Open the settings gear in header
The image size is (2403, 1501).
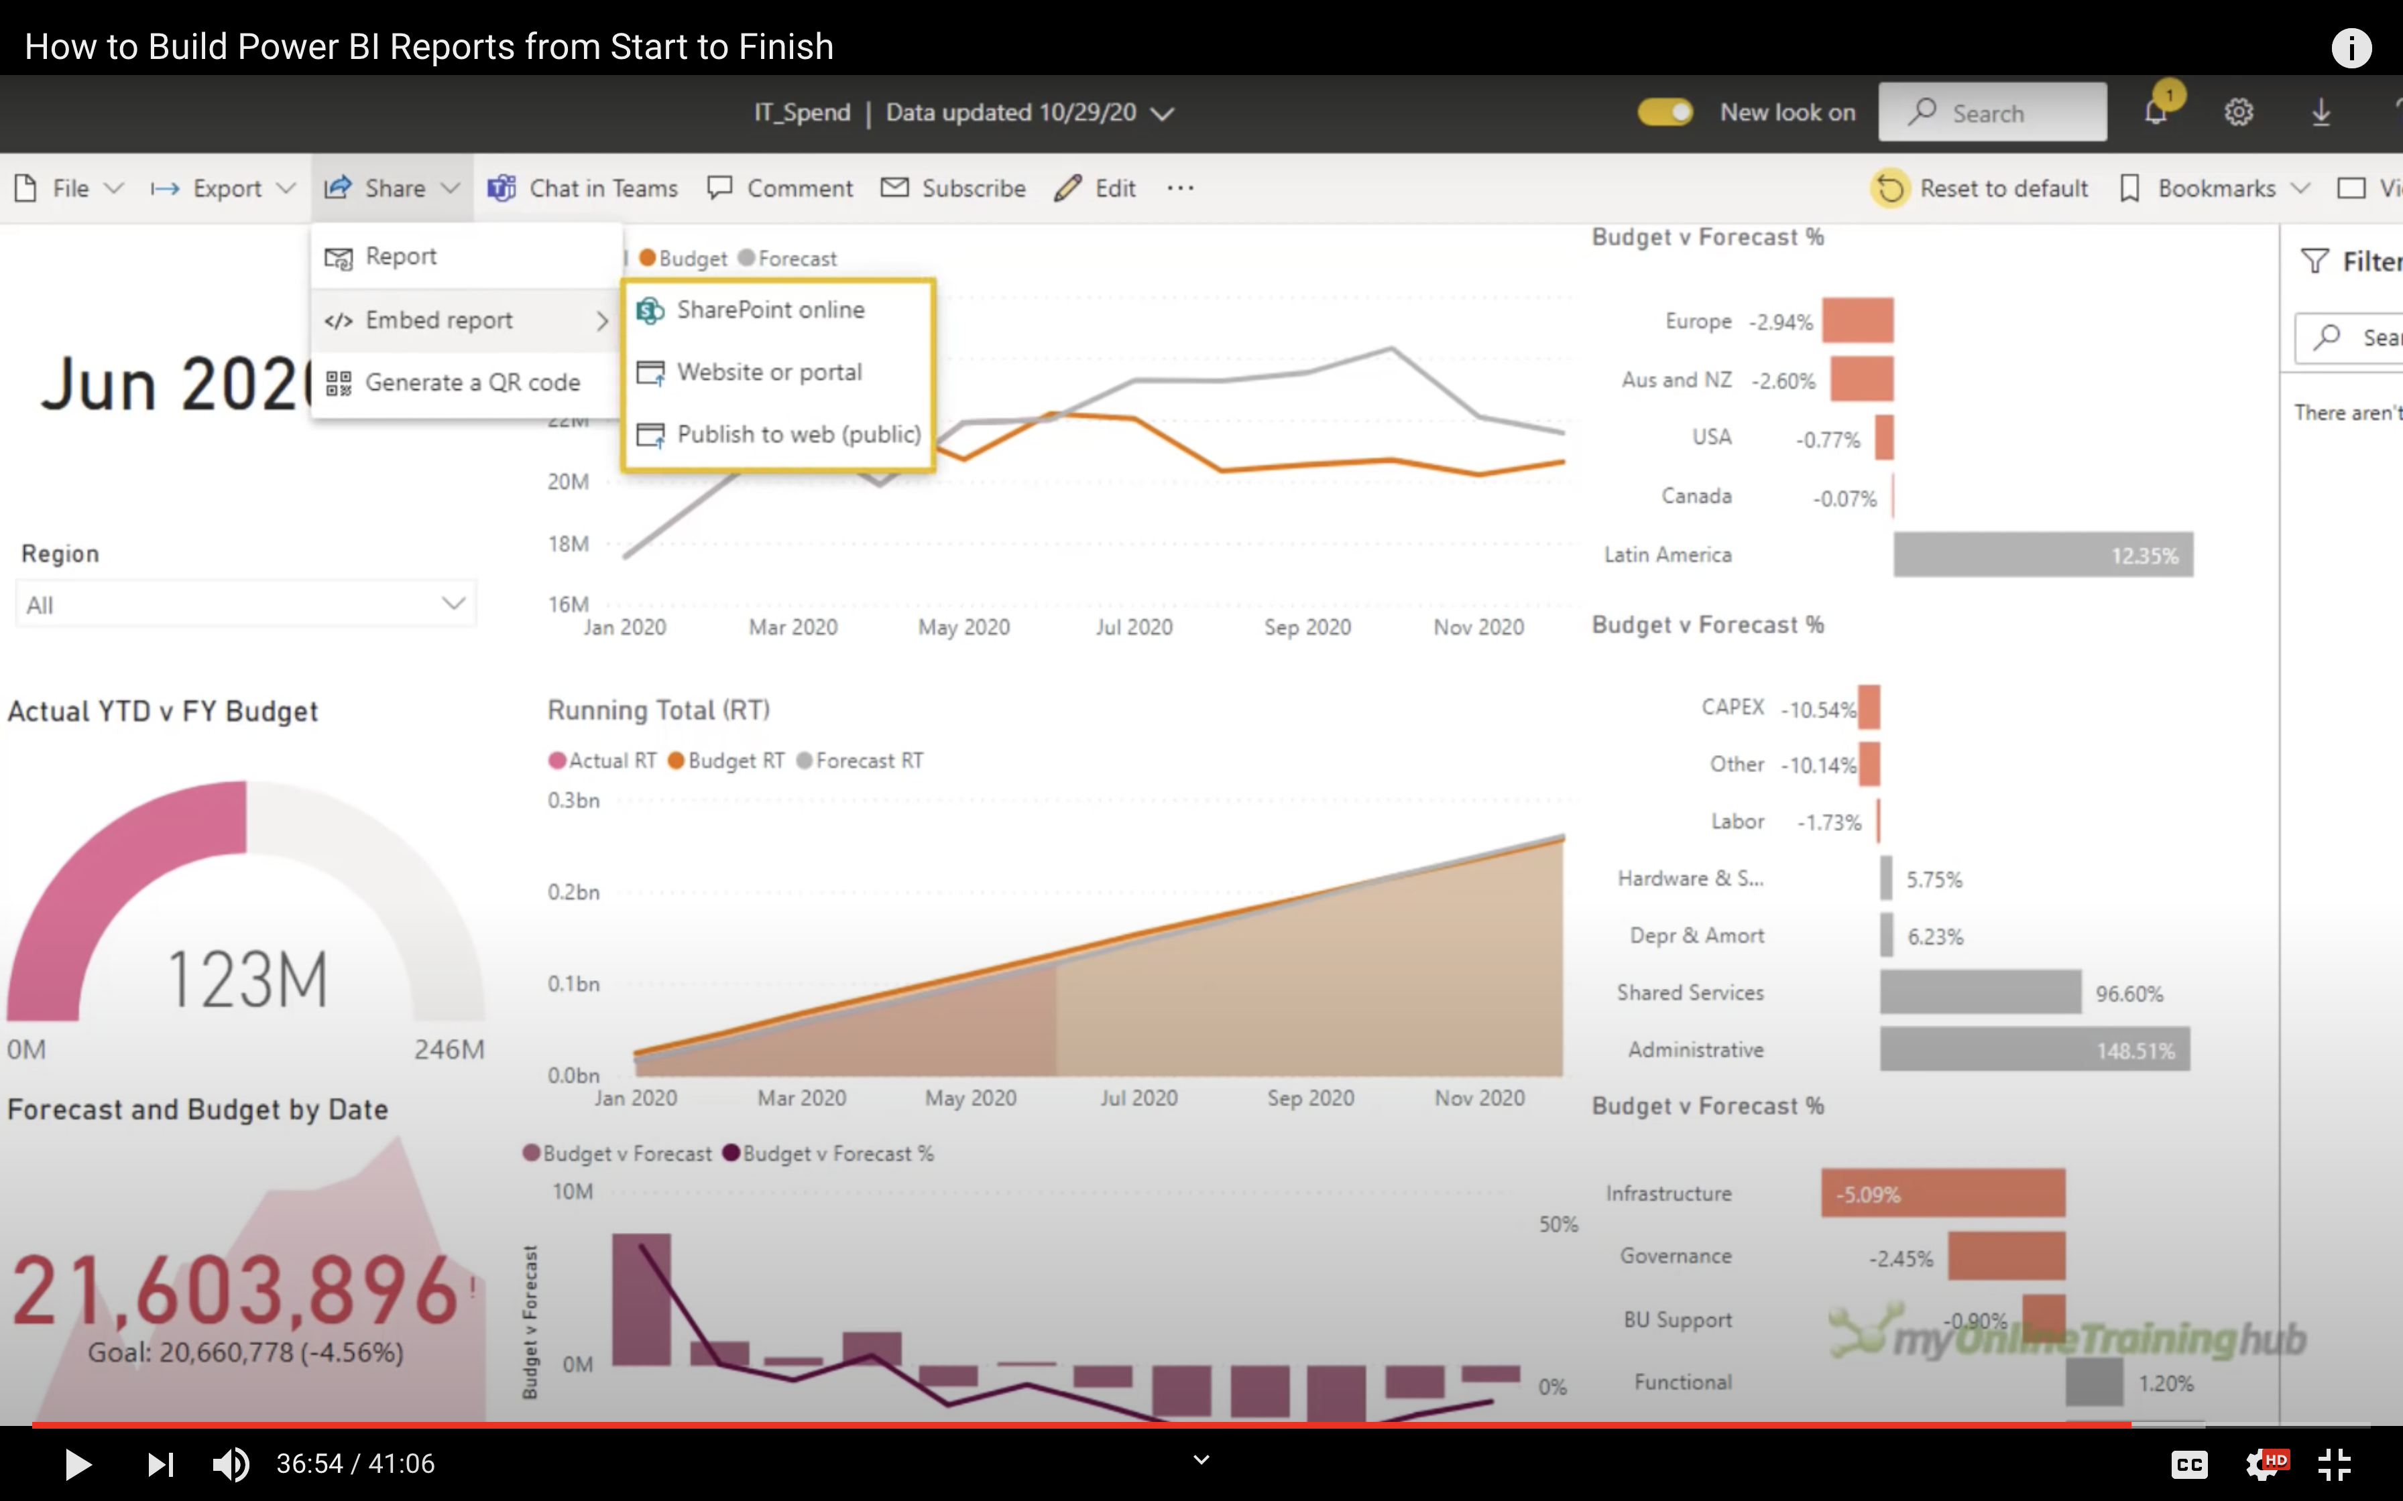click(2238, 112)
